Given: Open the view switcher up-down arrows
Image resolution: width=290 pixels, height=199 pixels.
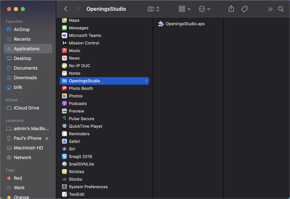Looking at the screenshot, I should (158, 9).
